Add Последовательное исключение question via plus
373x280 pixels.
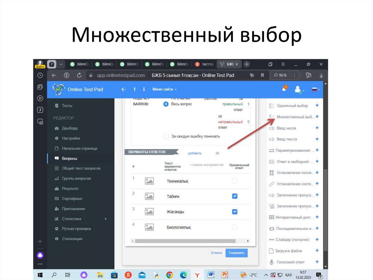(x=317, y=228)
